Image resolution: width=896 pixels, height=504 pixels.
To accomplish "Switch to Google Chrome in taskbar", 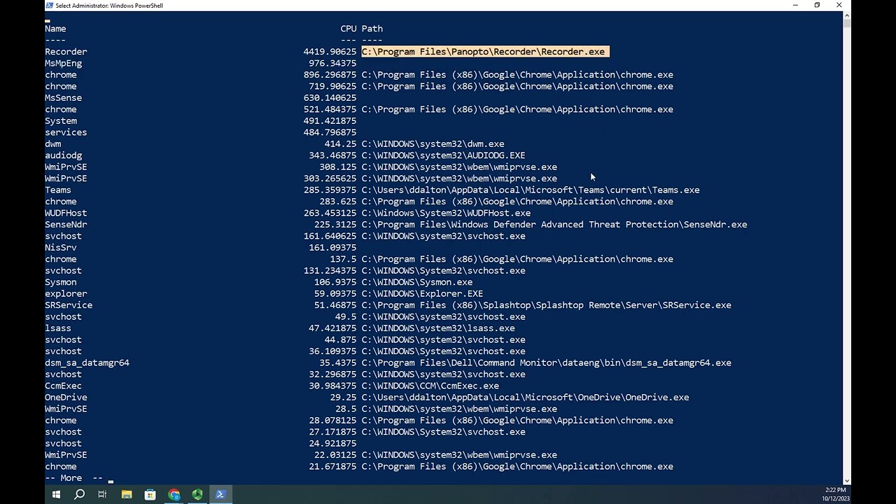I will [x=174, y=494].
